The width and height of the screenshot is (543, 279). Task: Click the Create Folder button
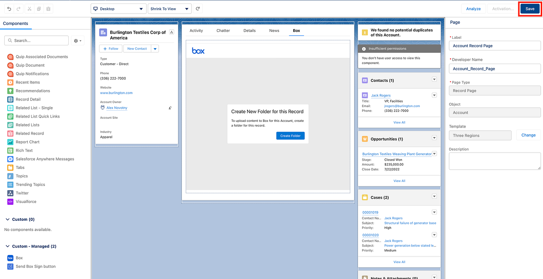[291, 136]
